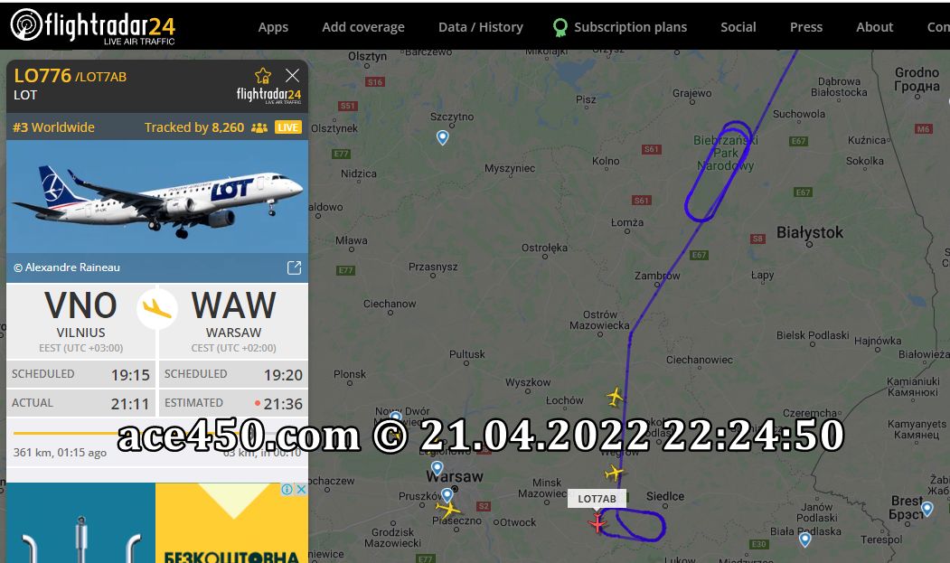Click the flight progress bar
Screen dimensions: 950x563
point(157,433)
